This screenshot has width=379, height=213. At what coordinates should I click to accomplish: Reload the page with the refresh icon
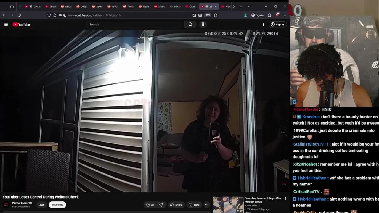pyautogui.click(x=19, y=15)
